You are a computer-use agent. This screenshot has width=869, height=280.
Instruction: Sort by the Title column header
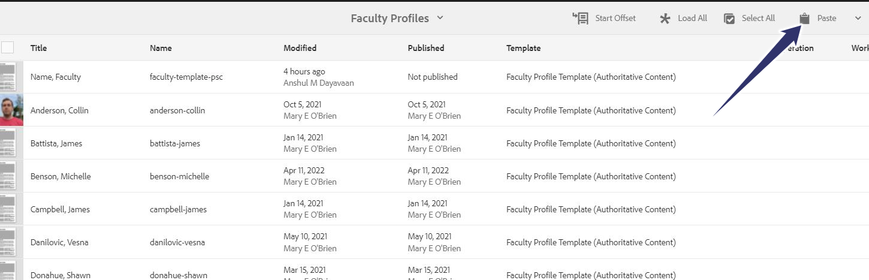(38, 48)
